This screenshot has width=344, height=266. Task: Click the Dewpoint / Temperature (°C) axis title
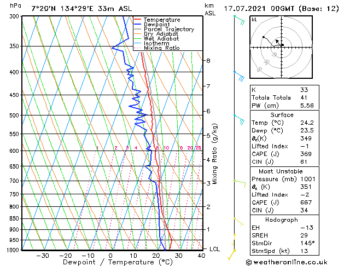coord(118,262)
